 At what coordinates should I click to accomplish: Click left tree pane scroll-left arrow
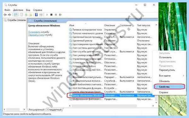pyautogui.click(x=4, y=109)
